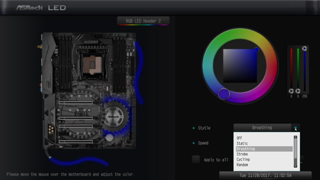Click the date and time display
The width and height of the screenshot is (320, 180).
(x=265, y=175)
